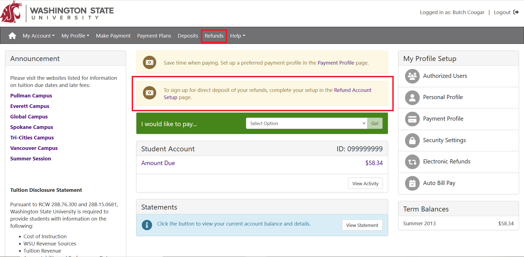This screenshot has width=524, height=257.
Task: Click the money icon in refund alert
Action: [x=149, y=93]
